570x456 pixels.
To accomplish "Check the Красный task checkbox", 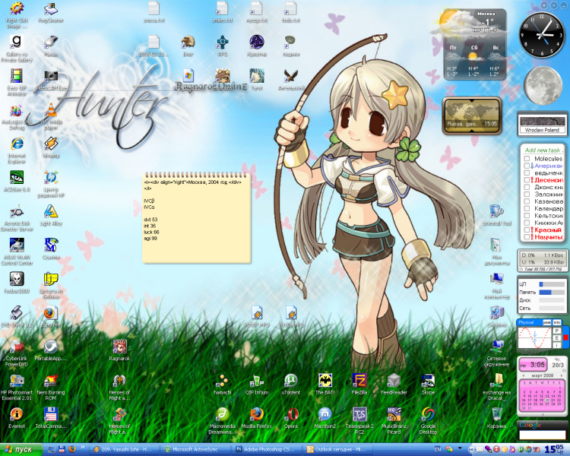I will 527,230.
